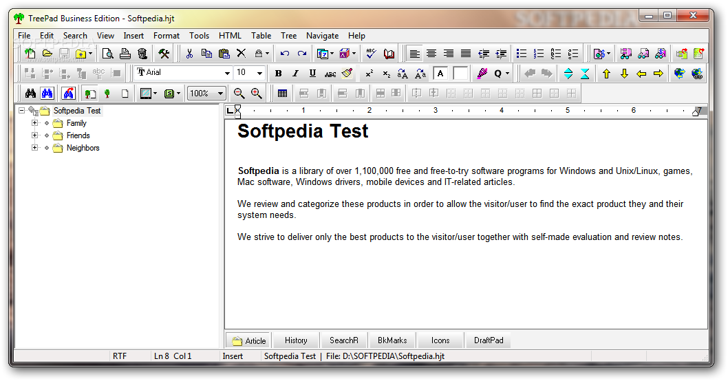728x381 pixels.
Task: Click the globe with arrows web icon
Action: coord(679,74)
